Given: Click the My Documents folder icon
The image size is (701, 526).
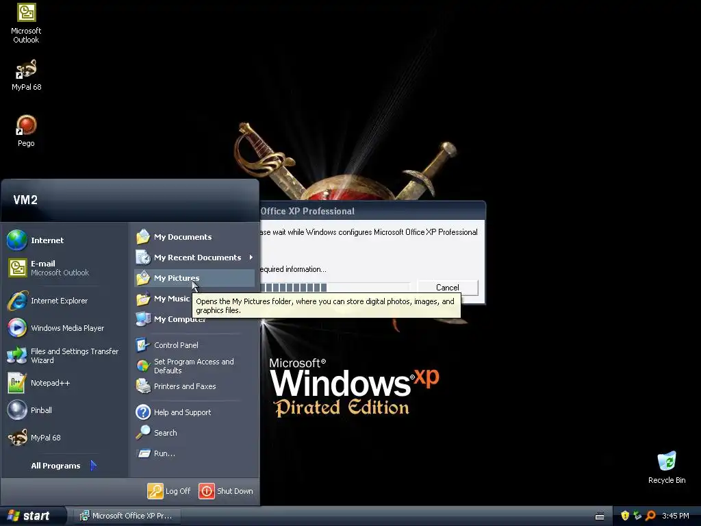Looking at the screenshot, I should [143, 236].
